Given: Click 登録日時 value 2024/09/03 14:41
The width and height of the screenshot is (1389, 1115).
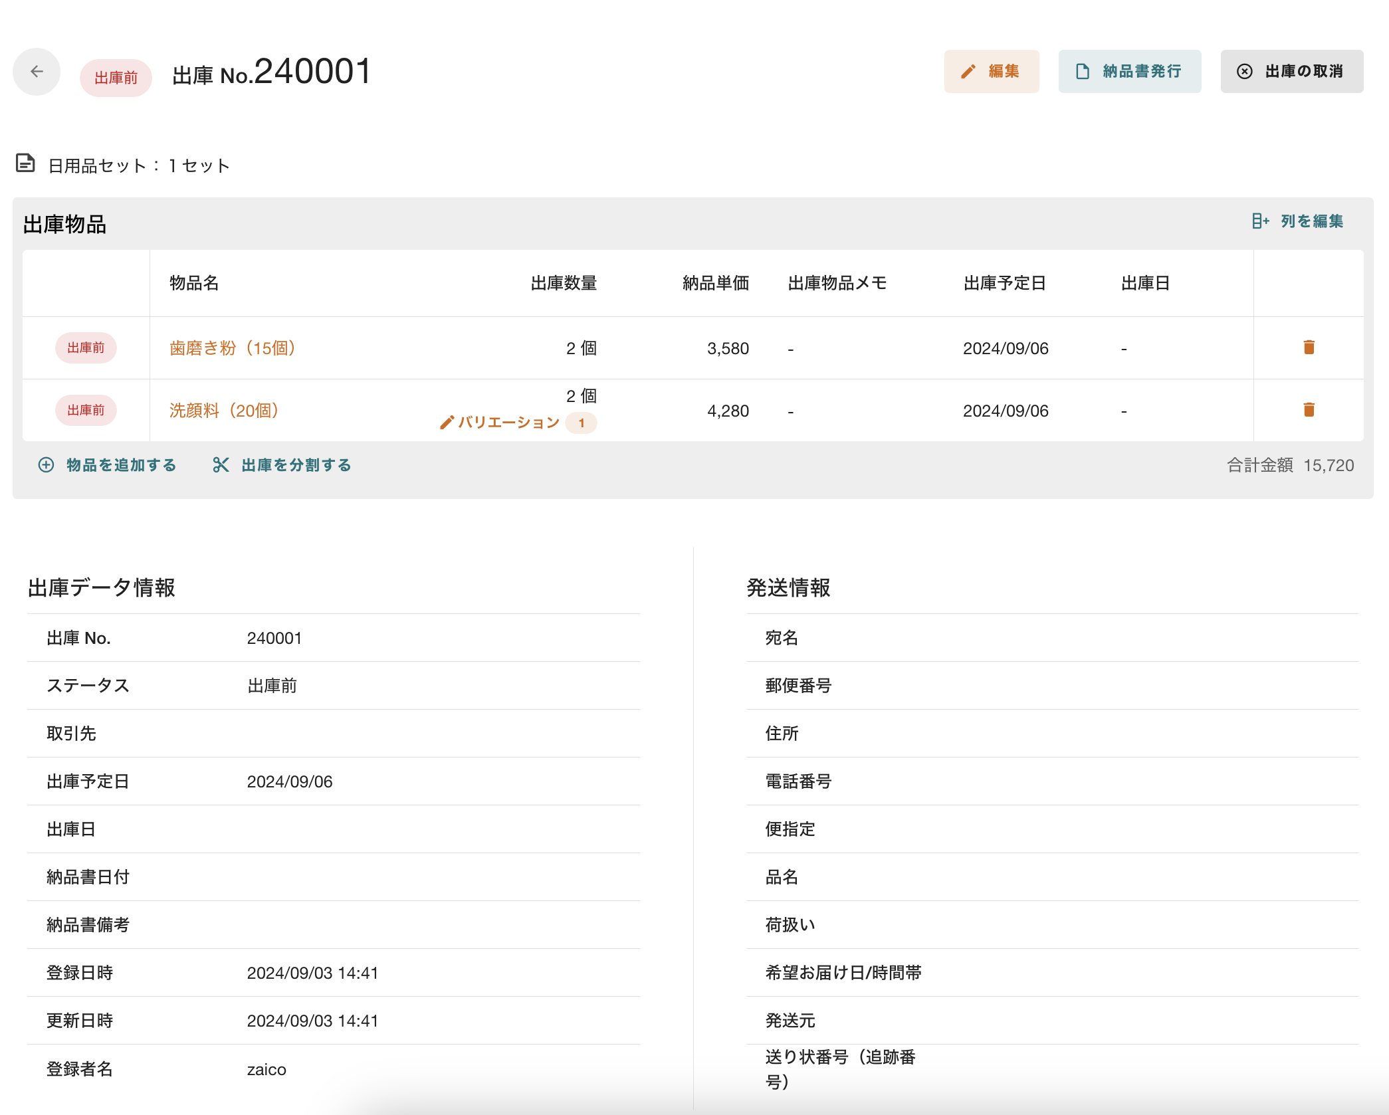Looking at the screenshot, I should coord(312,973).
